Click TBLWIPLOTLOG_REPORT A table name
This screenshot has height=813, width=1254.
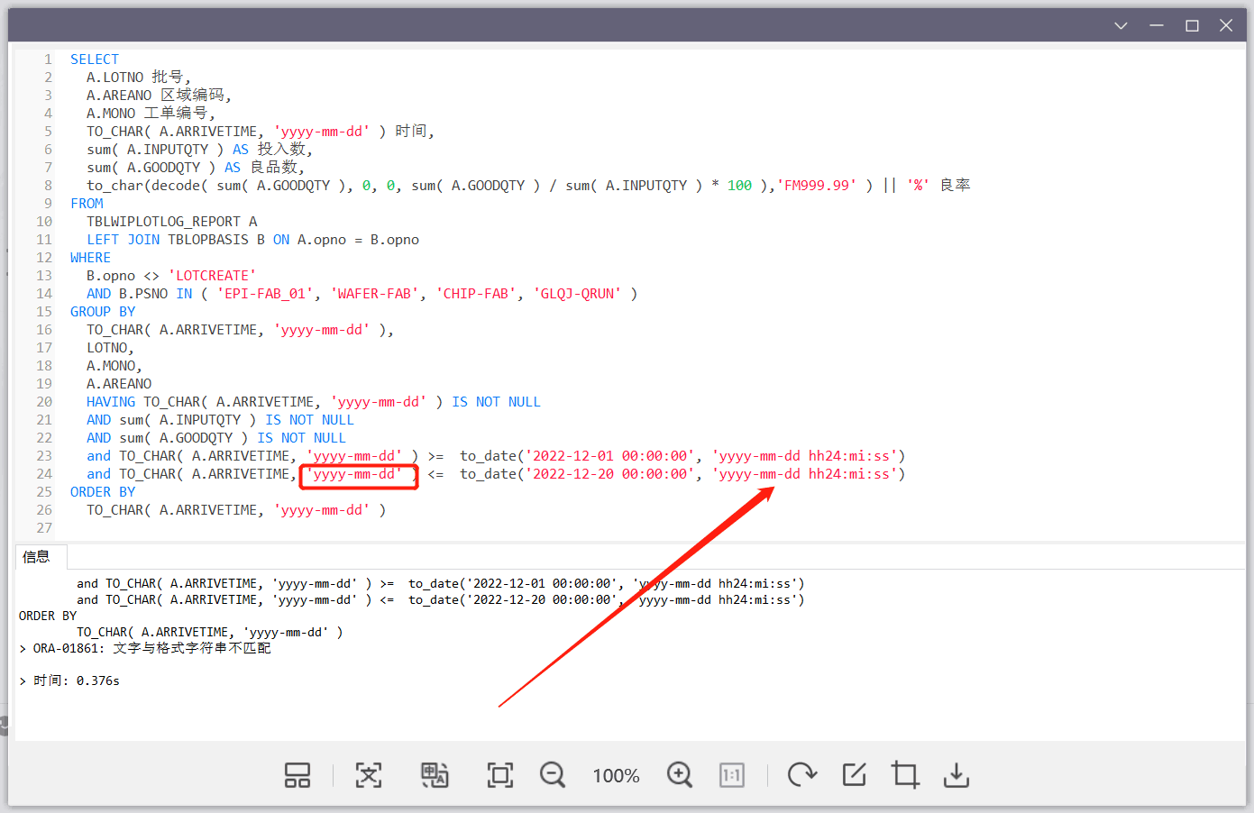coord(171,222)
